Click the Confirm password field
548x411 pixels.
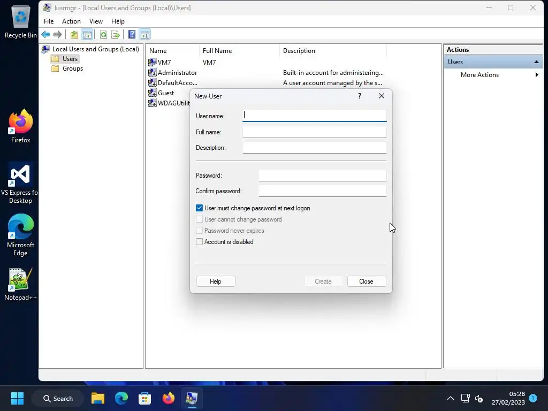click(x=323, y=191)
